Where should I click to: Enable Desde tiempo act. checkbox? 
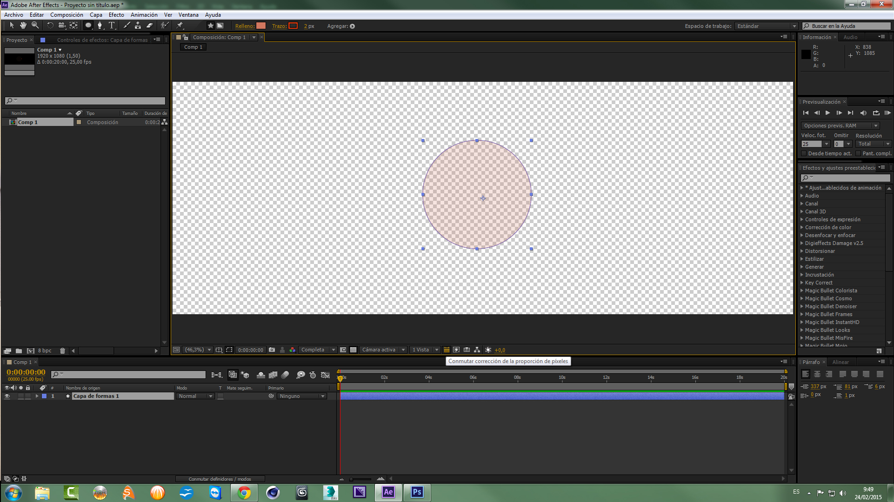[804, 153]
